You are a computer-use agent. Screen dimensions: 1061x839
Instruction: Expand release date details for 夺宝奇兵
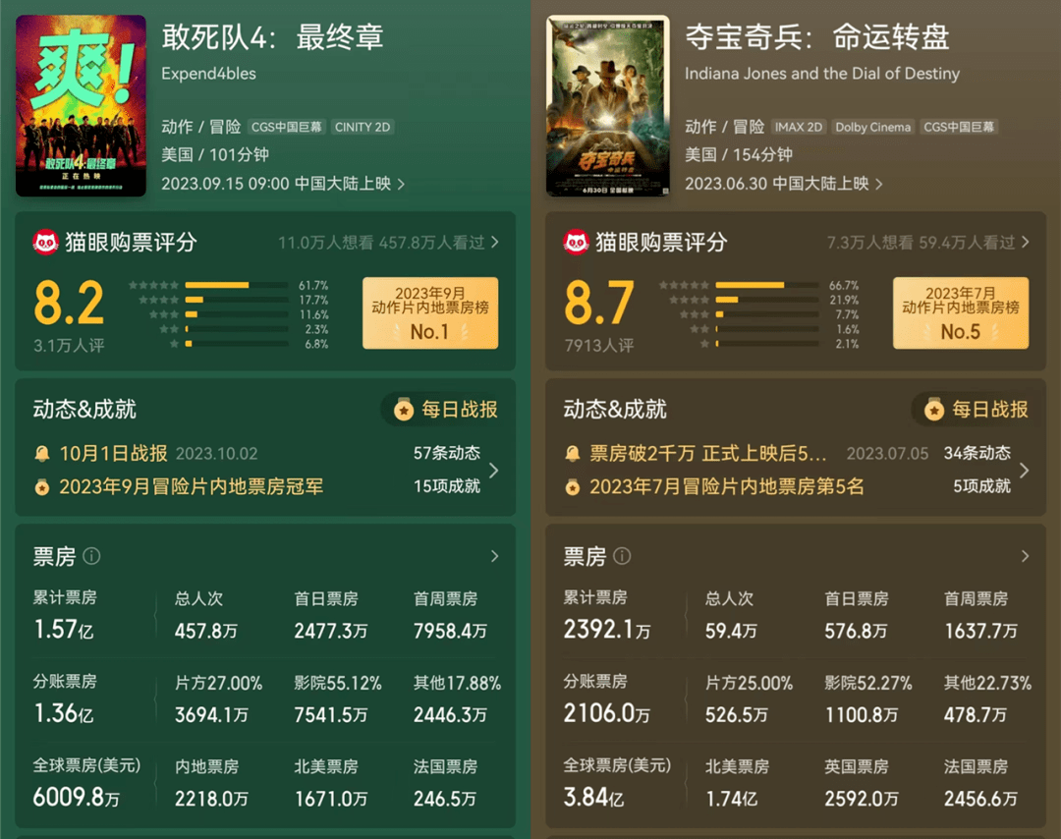click(x=878, y=184)
